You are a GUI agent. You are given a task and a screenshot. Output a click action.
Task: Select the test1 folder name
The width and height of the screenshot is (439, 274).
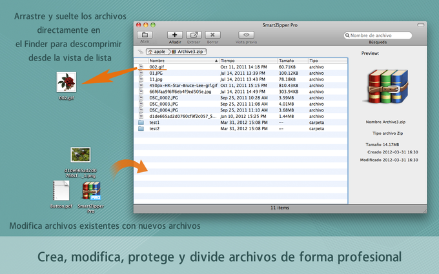tap(154, 122)
